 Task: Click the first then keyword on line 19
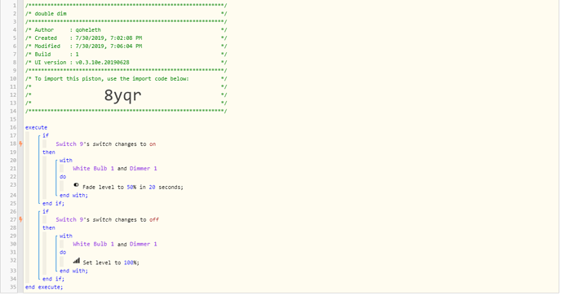pos(49,152)
